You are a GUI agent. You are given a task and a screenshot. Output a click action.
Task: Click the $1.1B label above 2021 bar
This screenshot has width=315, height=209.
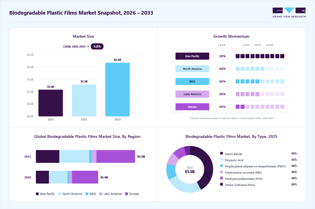[x=51, y=87]
